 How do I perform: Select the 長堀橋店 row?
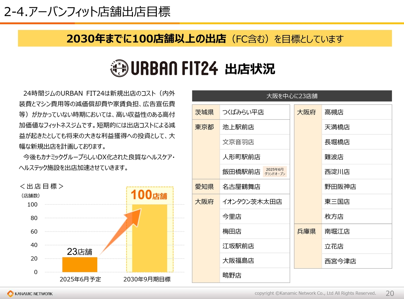pos(357,142)
